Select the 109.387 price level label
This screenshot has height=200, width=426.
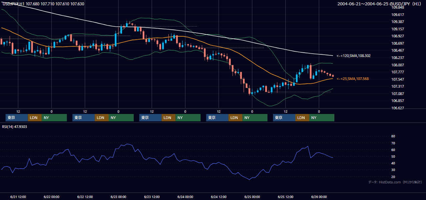(398, 22)
